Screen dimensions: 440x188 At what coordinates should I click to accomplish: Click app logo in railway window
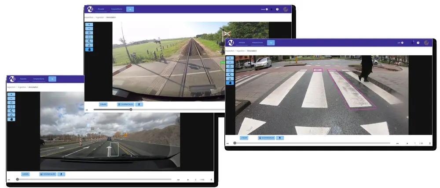point(90,9)
